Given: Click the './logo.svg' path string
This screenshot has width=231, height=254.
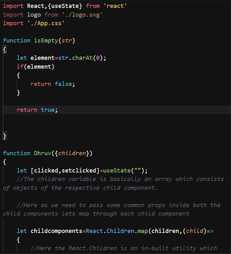Looking at the screenshot, I should click(82, 15).
